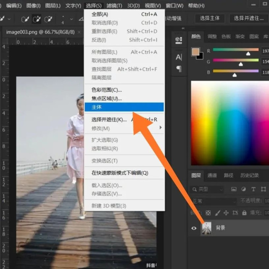Open the blend mode 正常 dropdown
This screenshot has height=269, width=269.
point(213,201)
